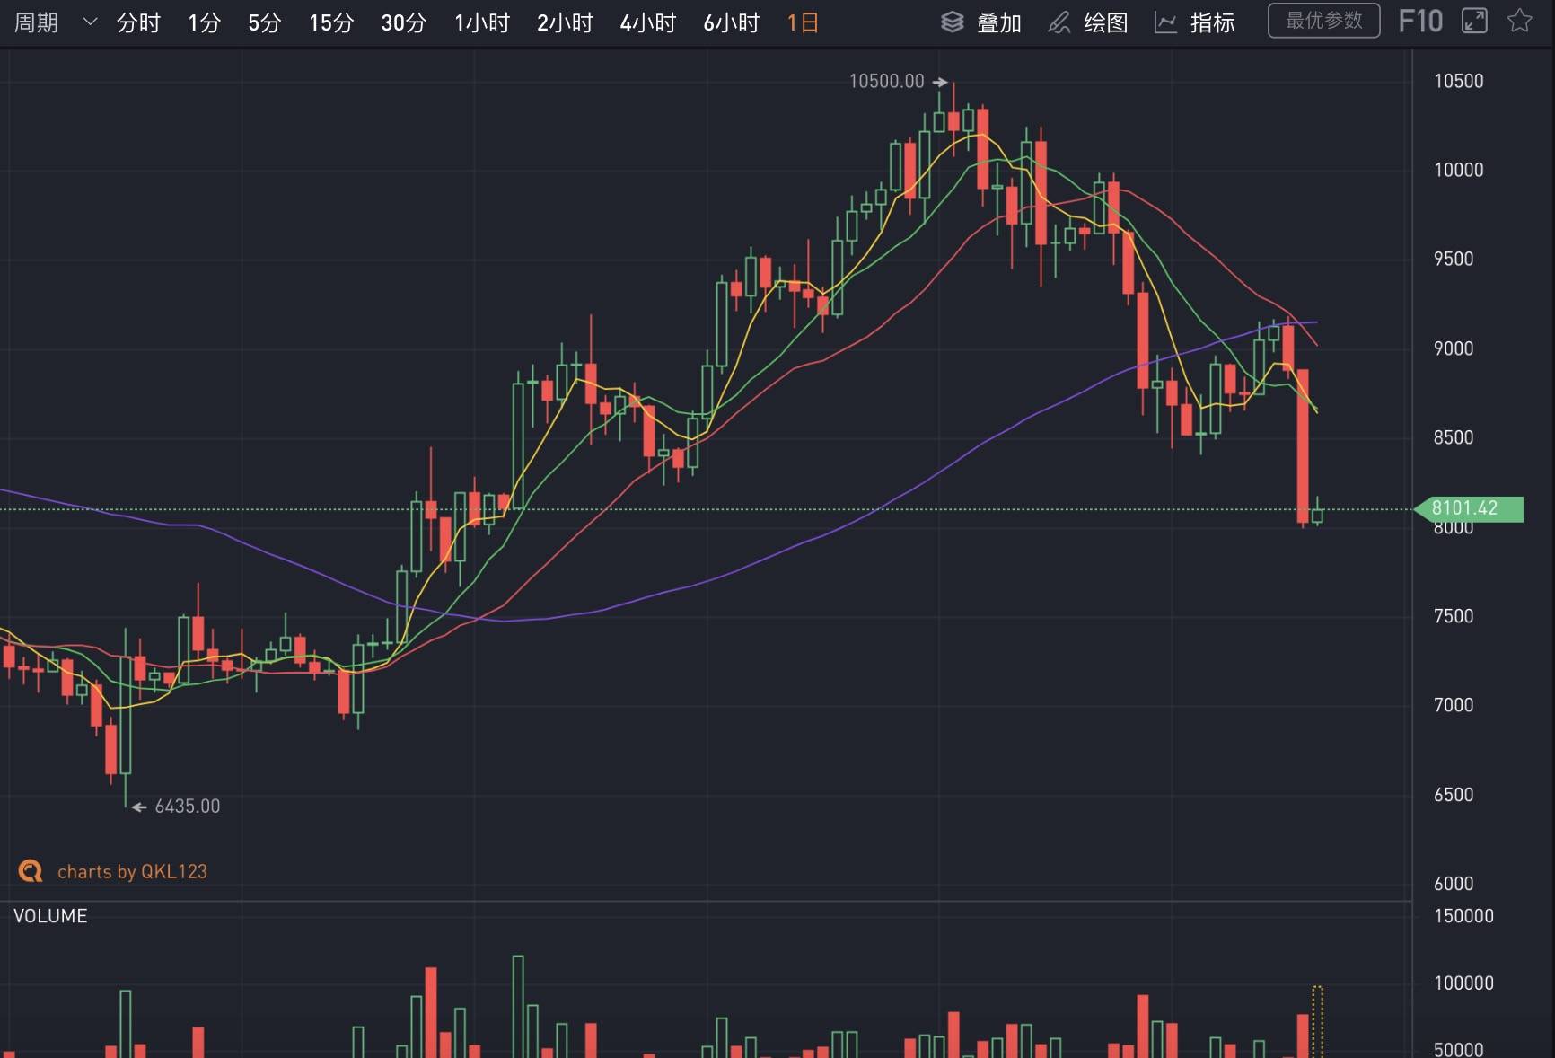Switch to the 5分 interval
This screenshot has height=1058, width=1555.
coord(264,22)
